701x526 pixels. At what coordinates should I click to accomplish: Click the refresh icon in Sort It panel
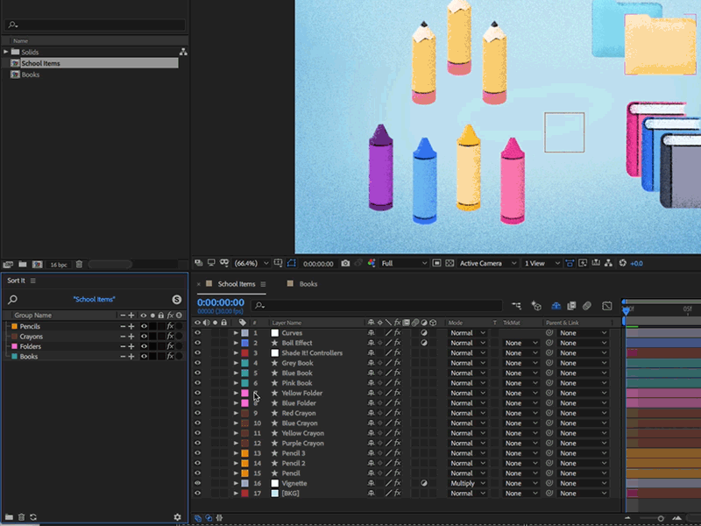[33, 517]
